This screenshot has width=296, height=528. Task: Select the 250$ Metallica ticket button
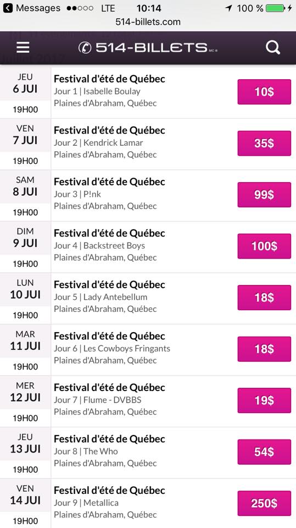(x=264, y=503)
